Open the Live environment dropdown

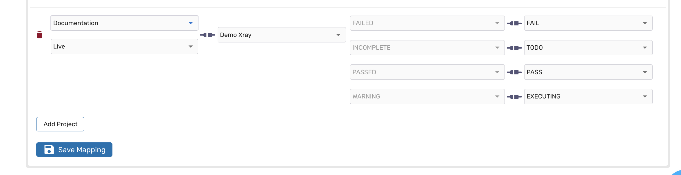point(124,46)
